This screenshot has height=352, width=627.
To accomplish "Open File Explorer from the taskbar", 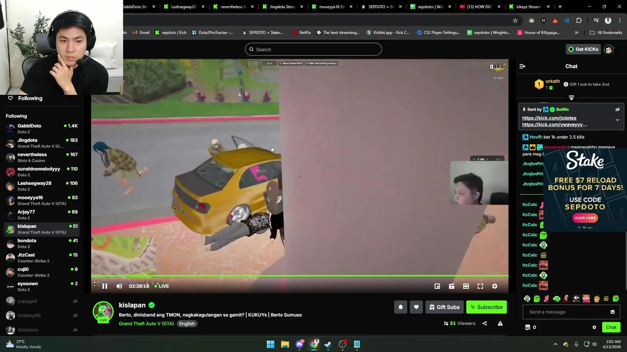I will pyautogui.click(x=285, y=344).
